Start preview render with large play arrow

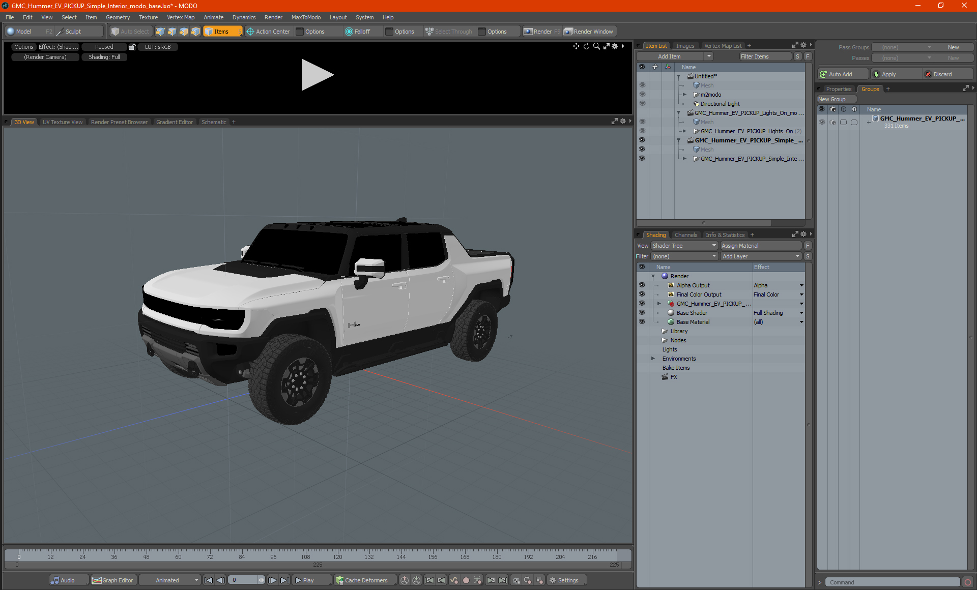(317, 75)
